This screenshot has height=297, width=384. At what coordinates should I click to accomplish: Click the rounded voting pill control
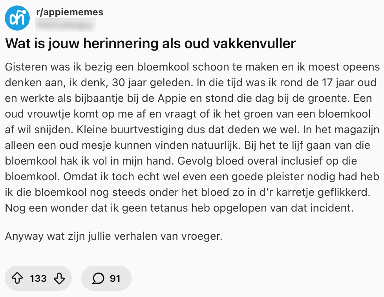click(38, 278)
